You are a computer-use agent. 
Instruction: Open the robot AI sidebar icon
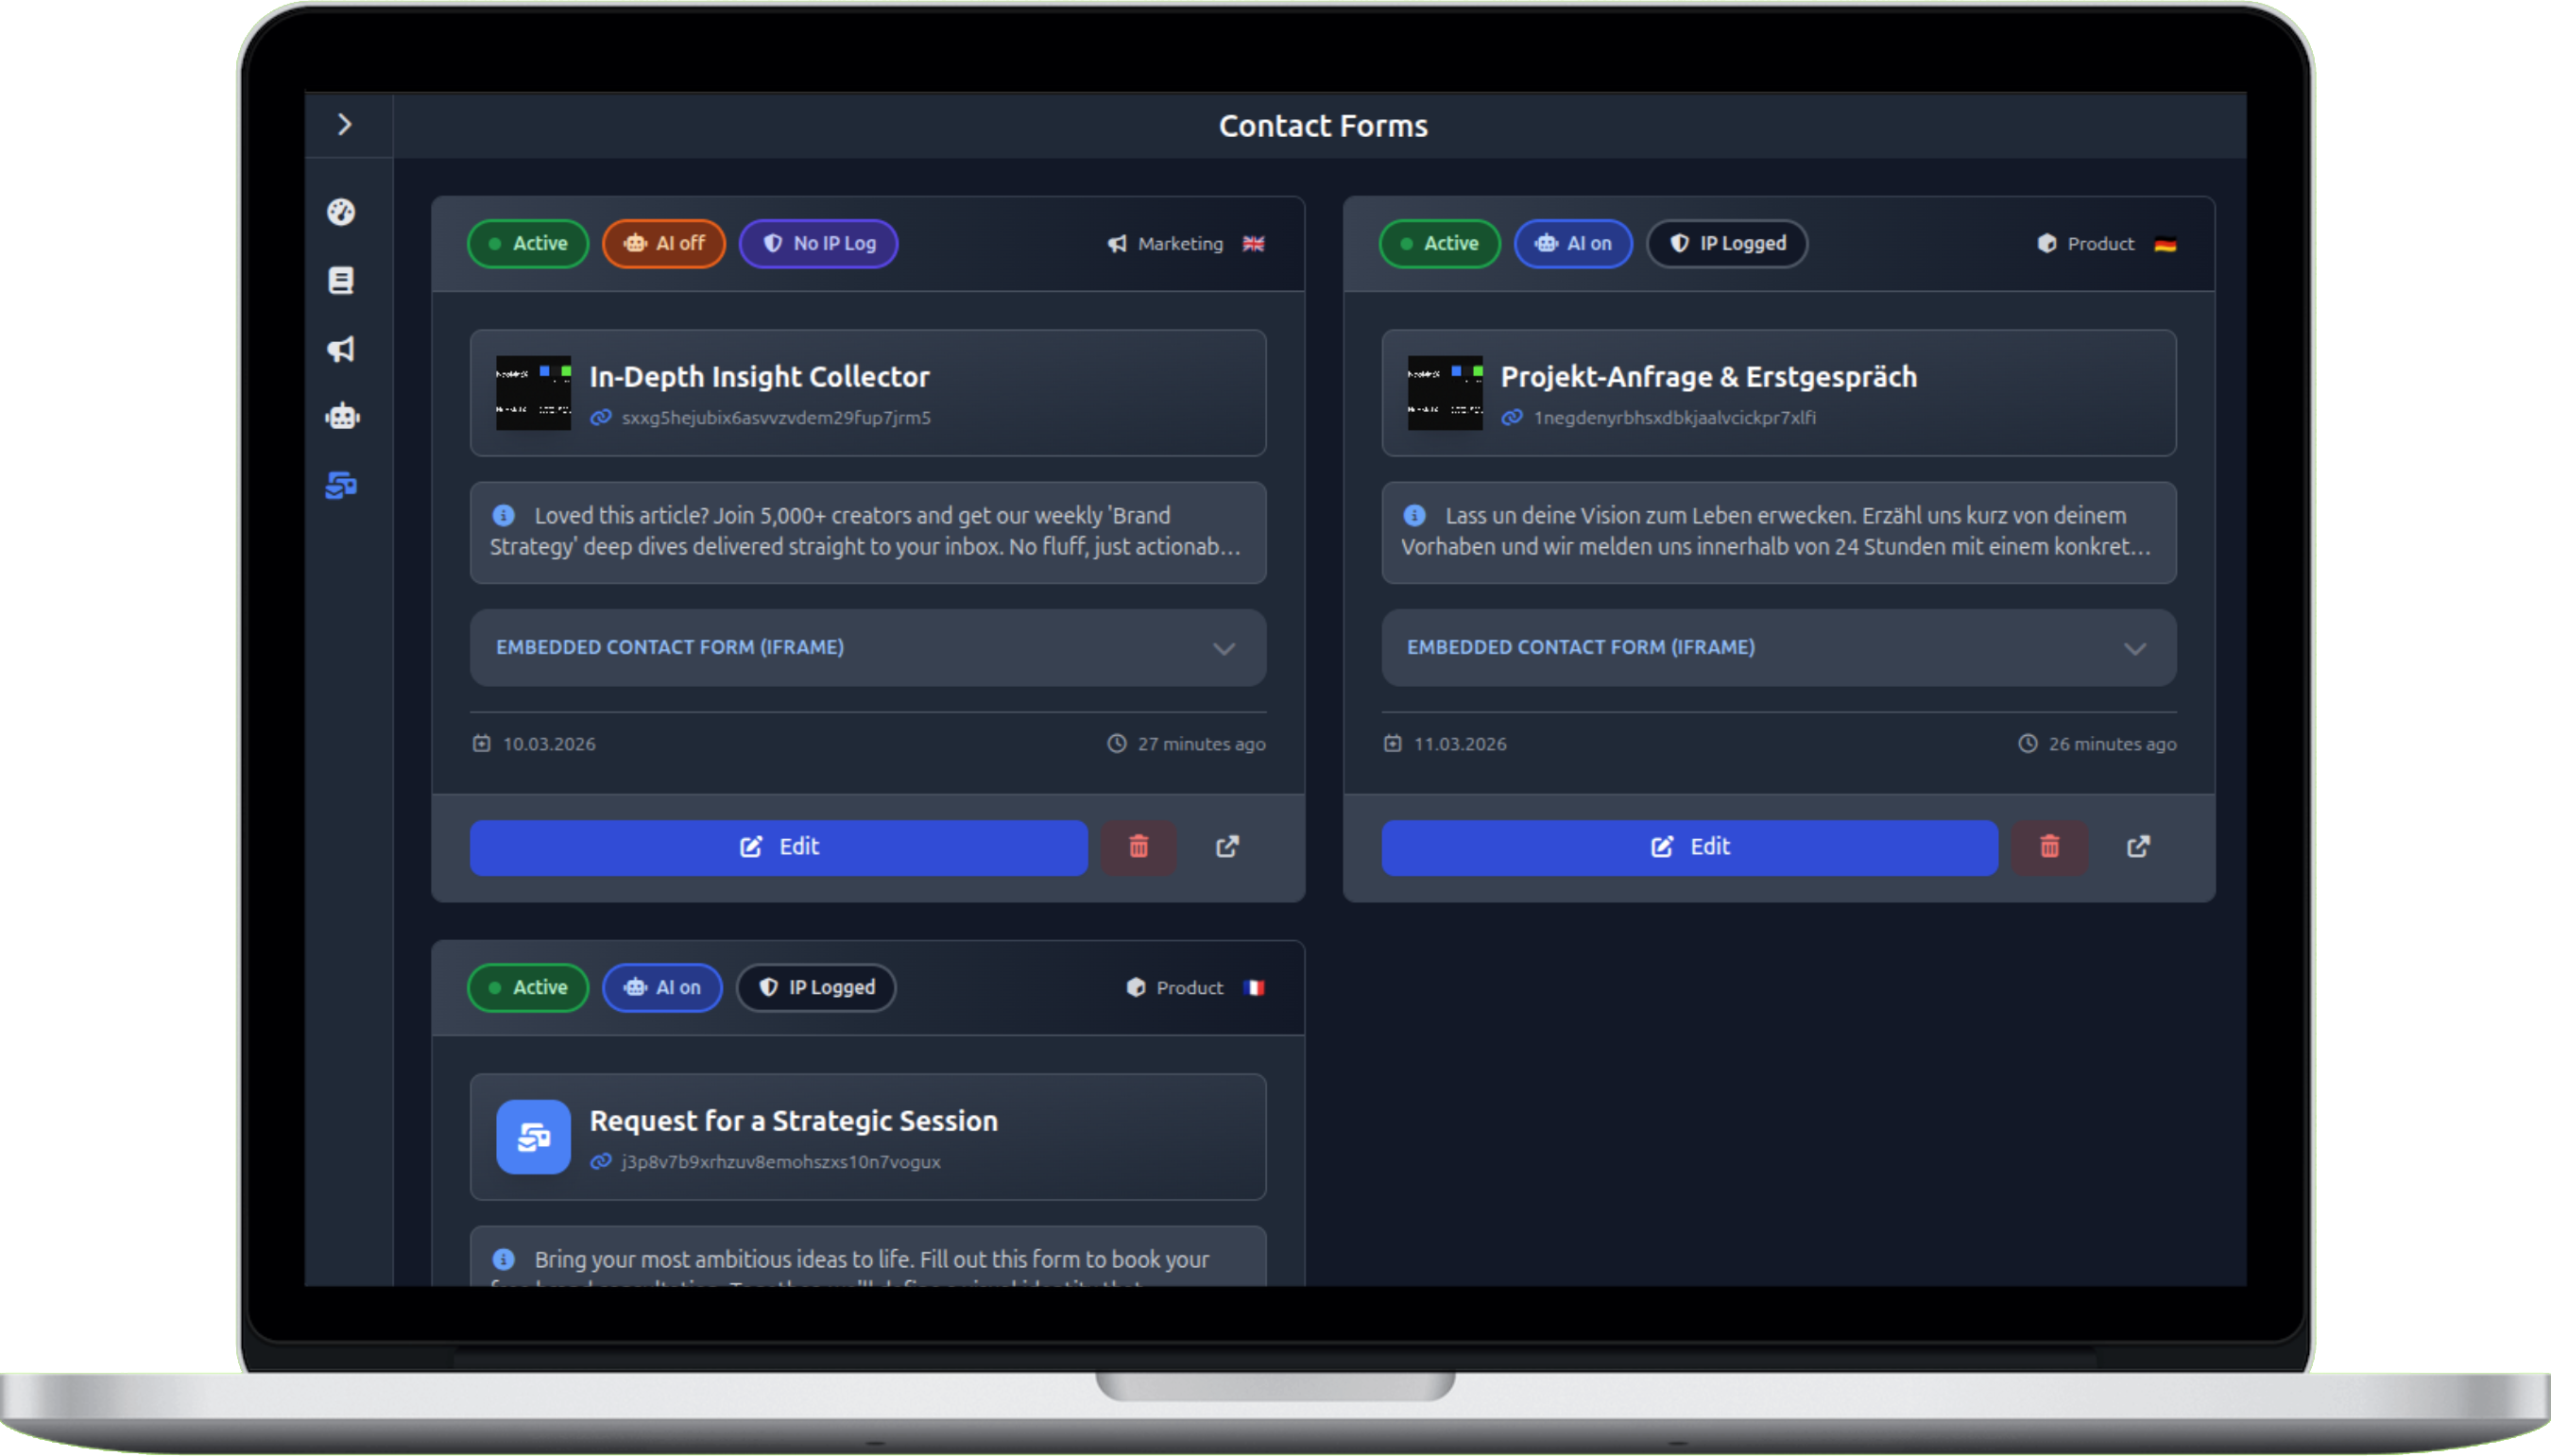point(342,417)
